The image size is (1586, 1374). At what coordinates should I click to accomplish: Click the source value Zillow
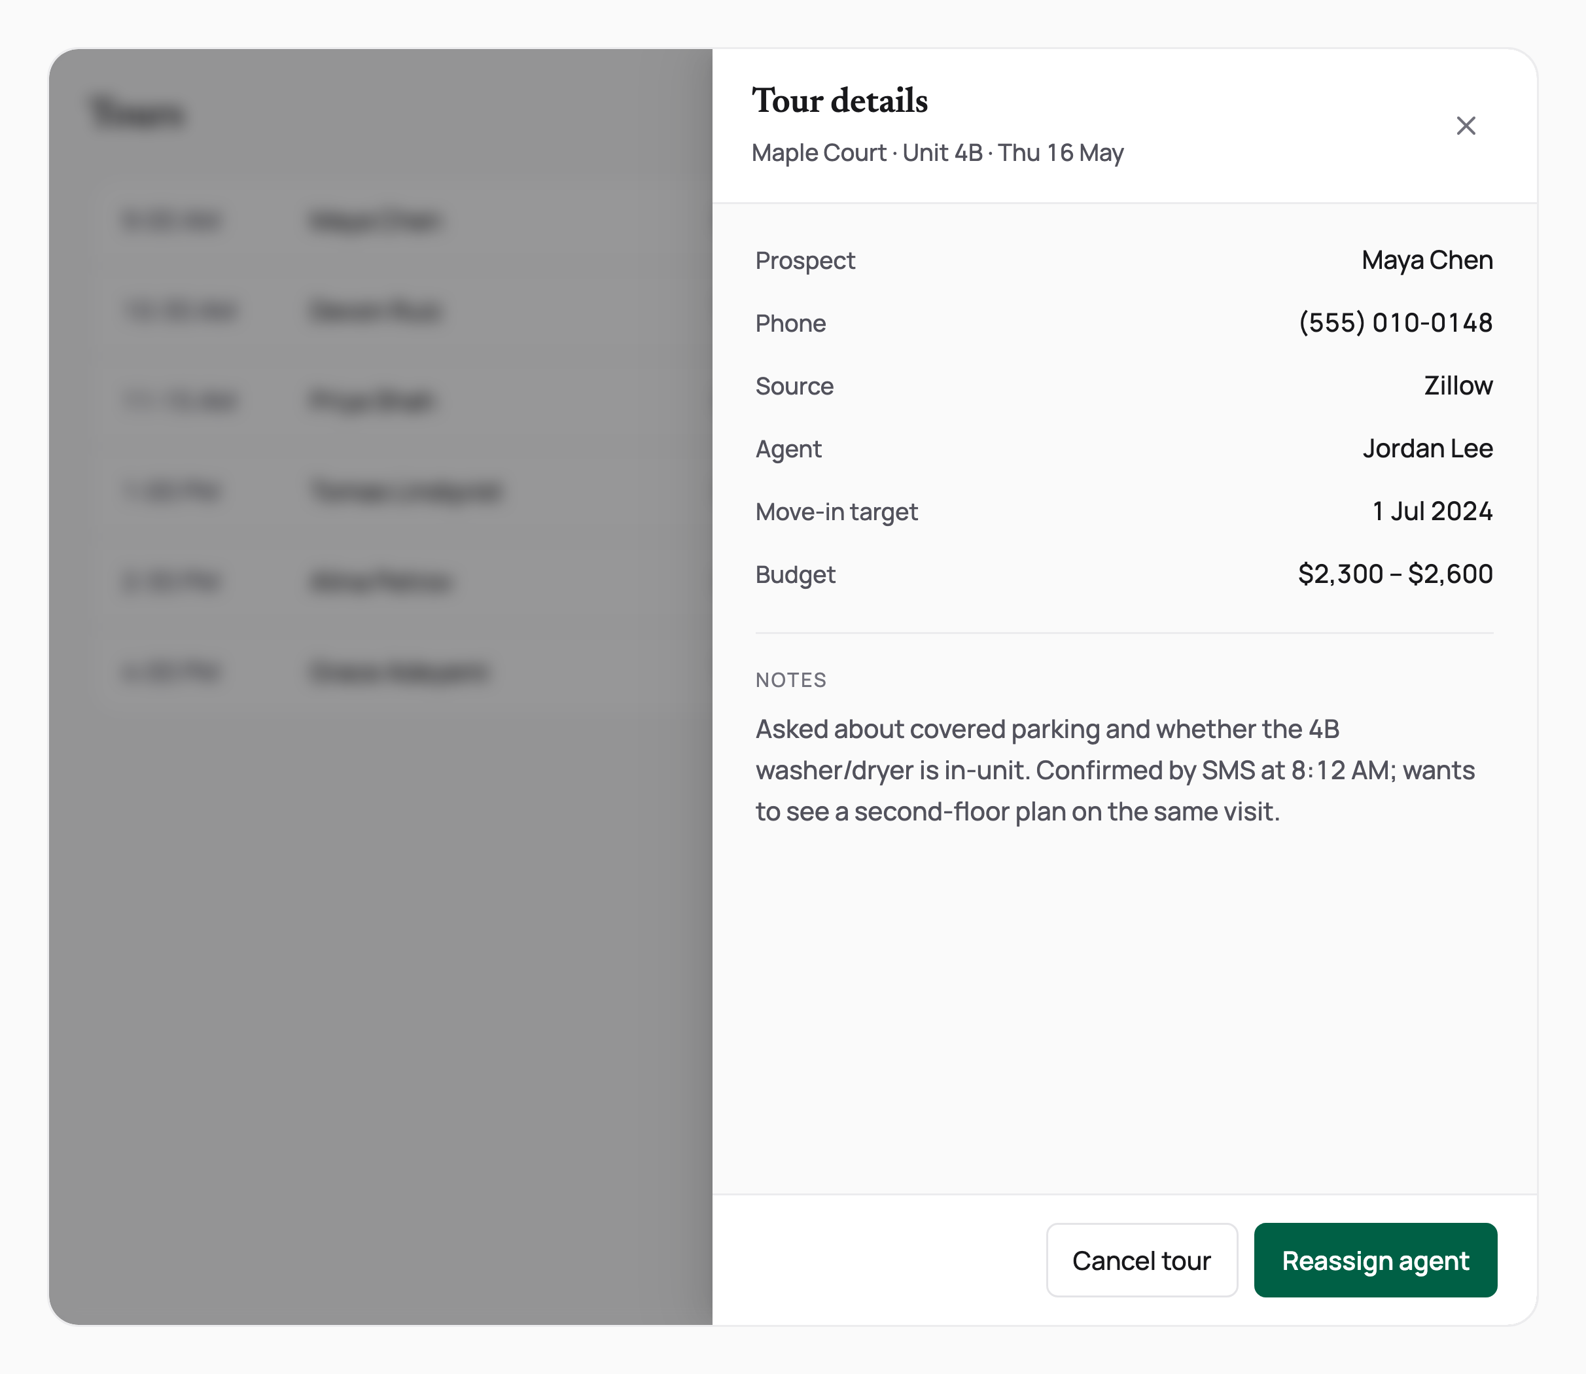point(1458,385)
